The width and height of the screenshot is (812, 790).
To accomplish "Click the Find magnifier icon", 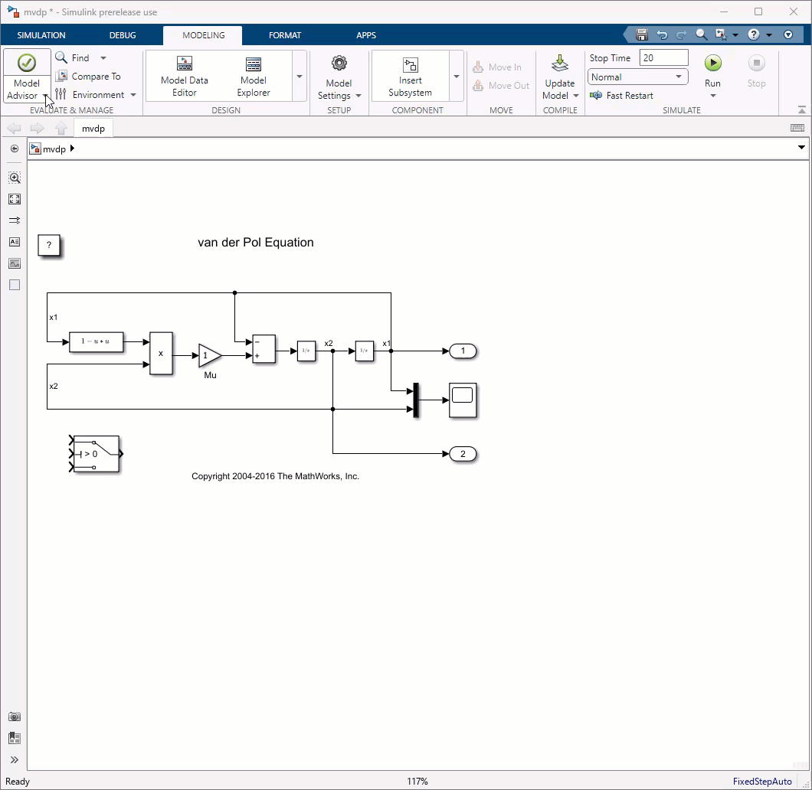I will pos(61,57).
